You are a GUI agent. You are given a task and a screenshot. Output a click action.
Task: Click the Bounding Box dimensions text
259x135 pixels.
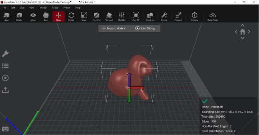pos(227,112)
